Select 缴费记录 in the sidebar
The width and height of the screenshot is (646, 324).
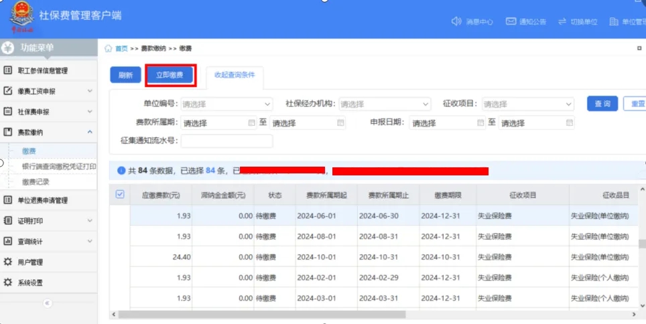pos(36,181)
